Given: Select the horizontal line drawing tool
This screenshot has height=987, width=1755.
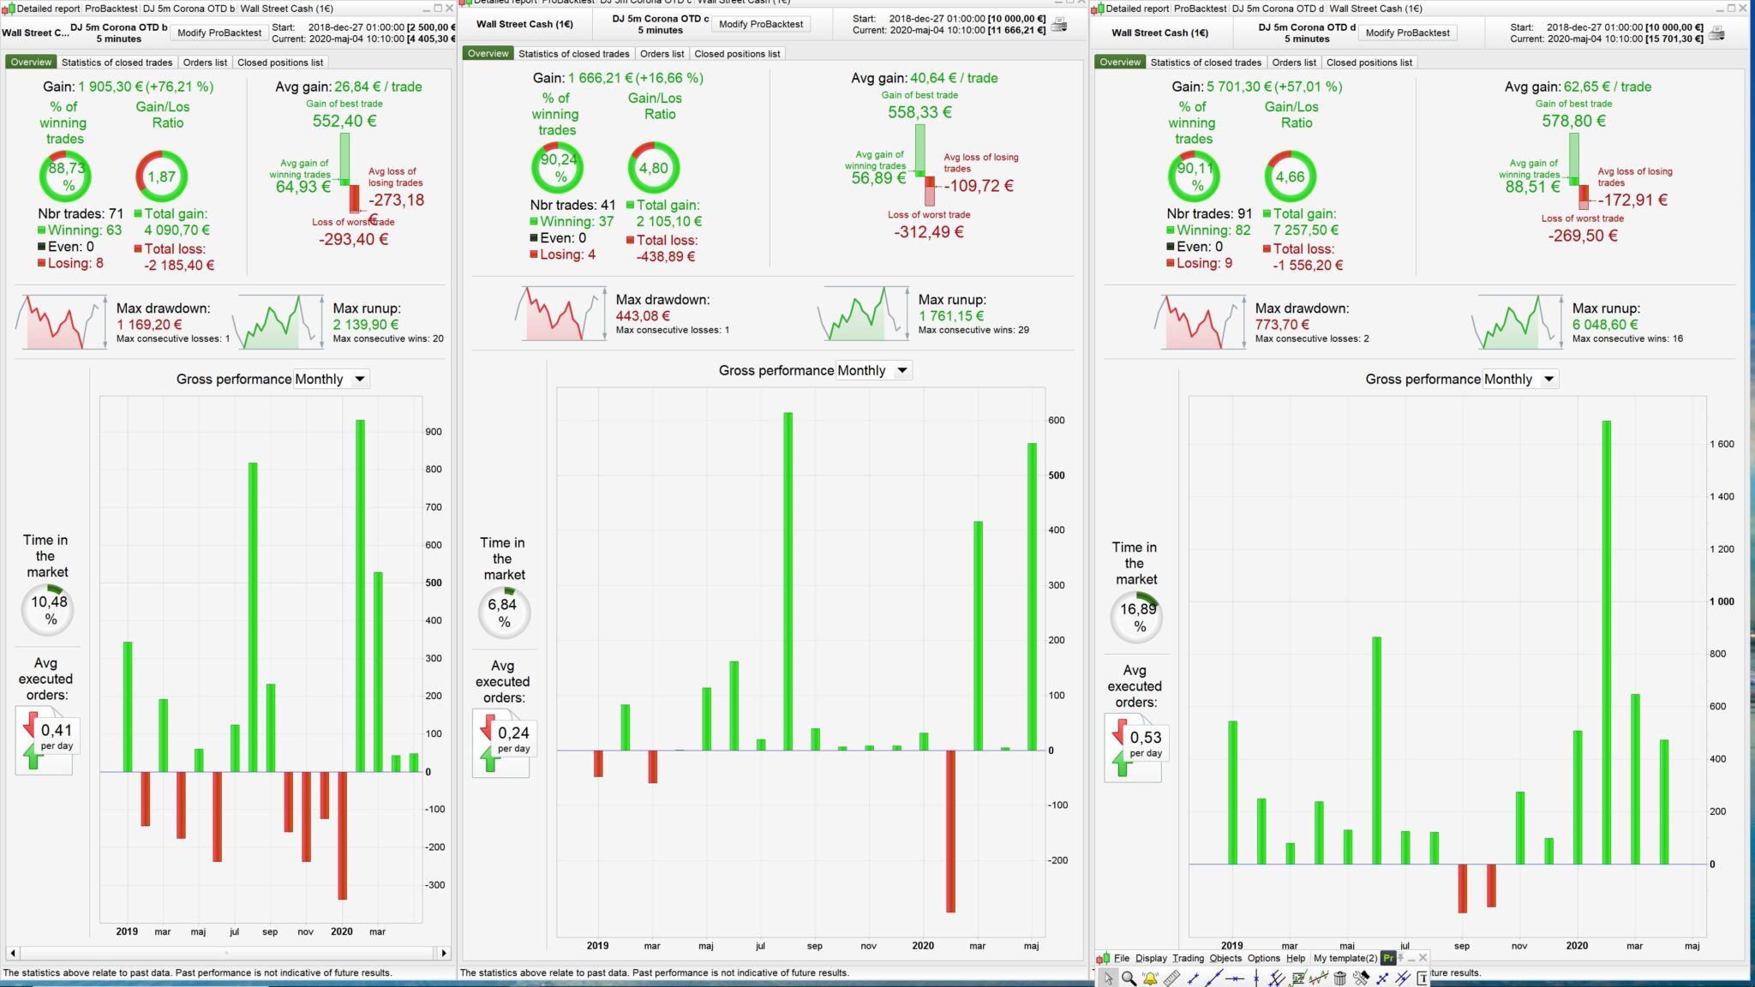Looking at the screenshot, I should tap(1235, 978).
